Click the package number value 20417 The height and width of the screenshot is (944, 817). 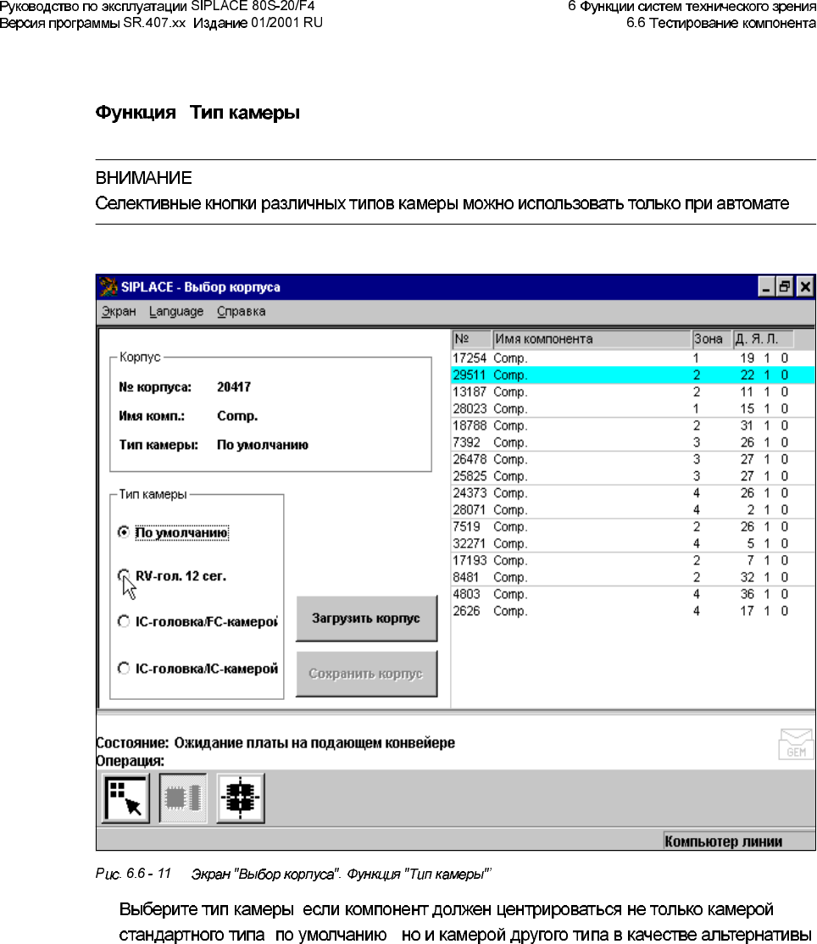click(x=234, y=387)
